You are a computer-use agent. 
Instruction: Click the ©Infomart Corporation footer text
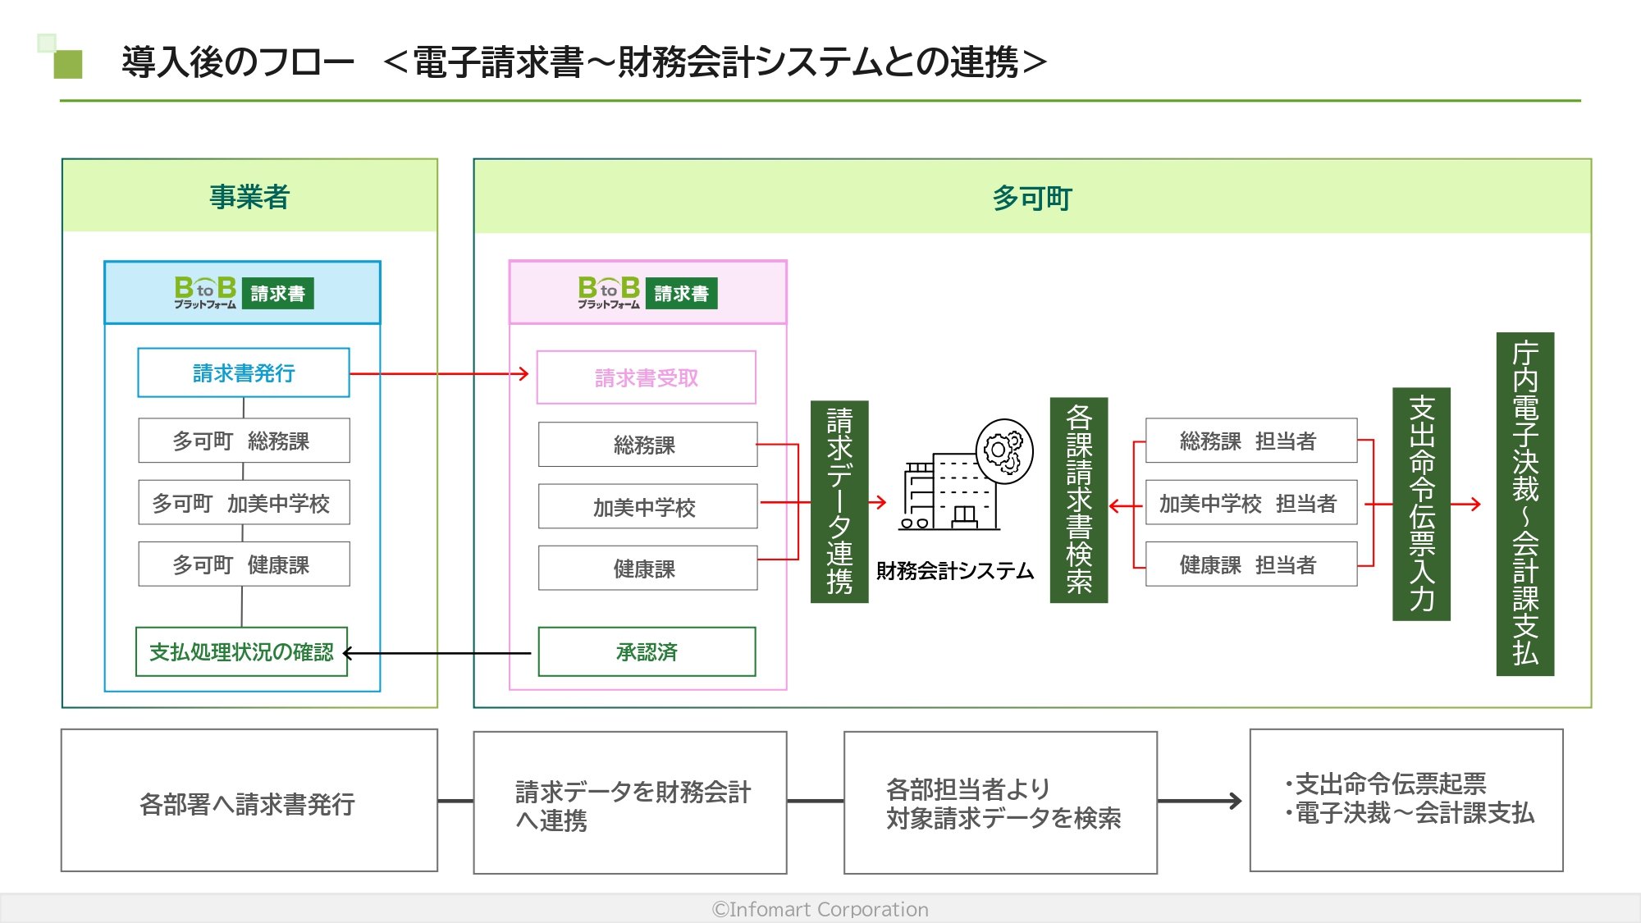[820, 909]
